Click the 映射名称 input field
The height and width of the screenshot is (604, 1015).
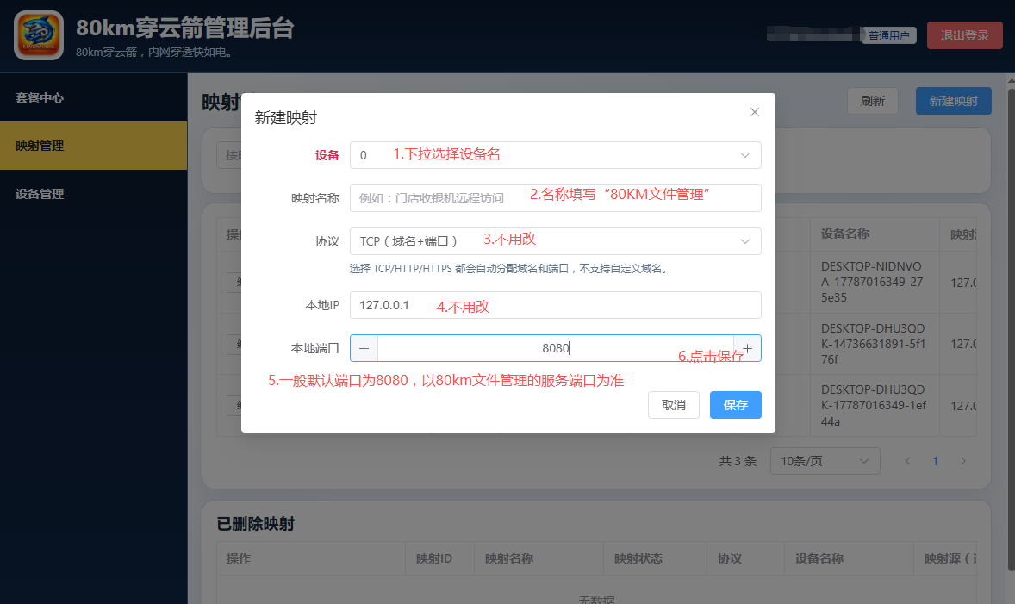pyautogui.click(x=556, y=198)
